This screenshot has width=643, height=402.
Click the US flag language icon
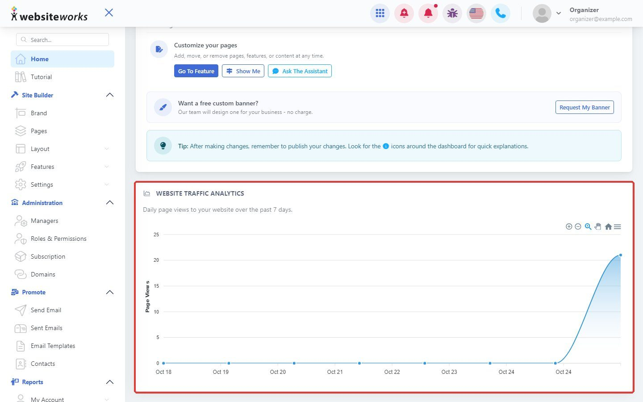click(x=476, y=13)
